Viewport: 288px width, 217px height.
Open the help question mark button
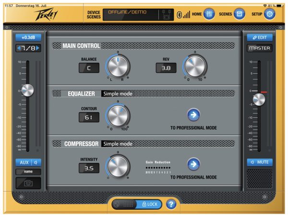171,204
